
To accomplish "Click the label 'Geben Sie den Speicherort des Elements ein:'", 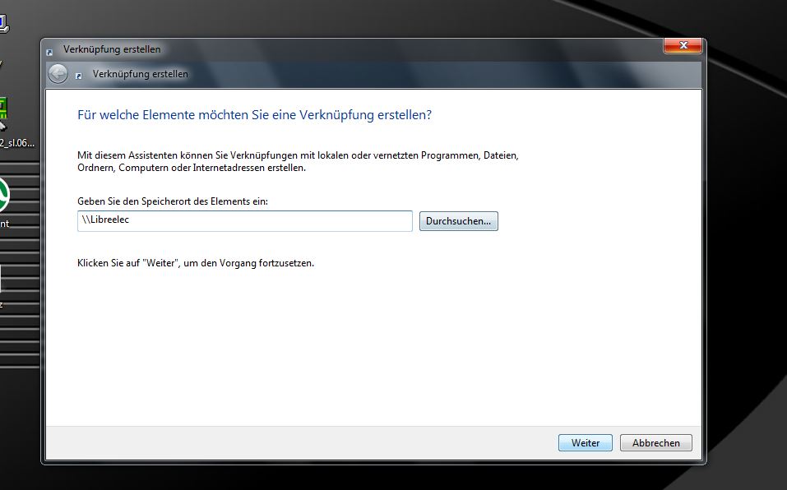I will [x=173, y=201].
